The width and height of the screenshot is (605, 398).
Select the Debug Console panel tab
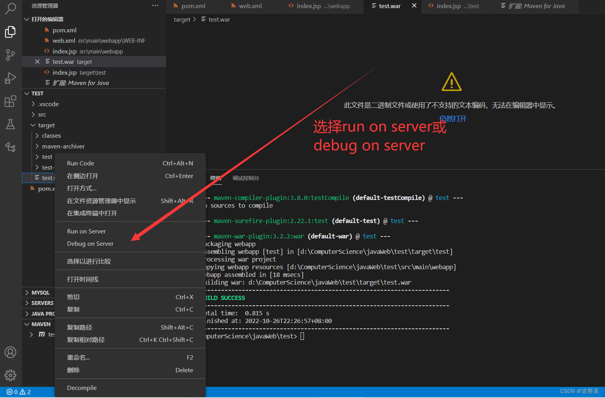coord(246,178)
